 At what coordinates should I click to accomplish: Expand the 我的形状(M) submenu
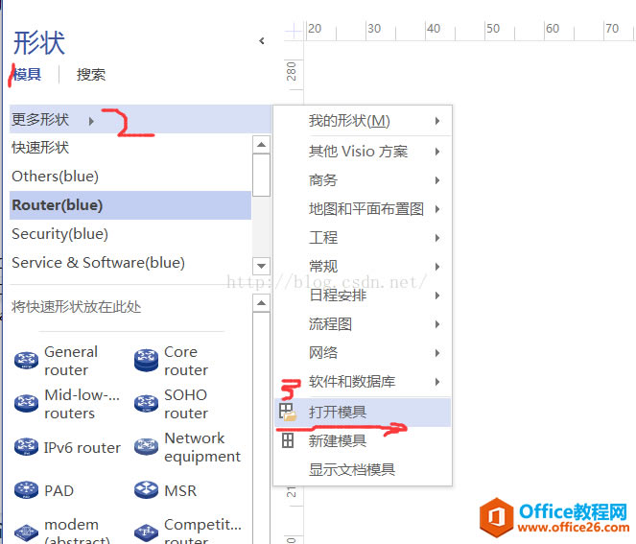tap(437, 121)
